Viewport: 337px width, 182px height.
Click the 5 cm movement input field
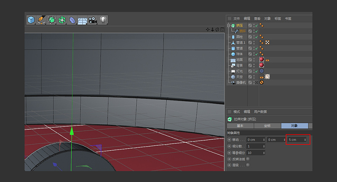coord(295,139)
